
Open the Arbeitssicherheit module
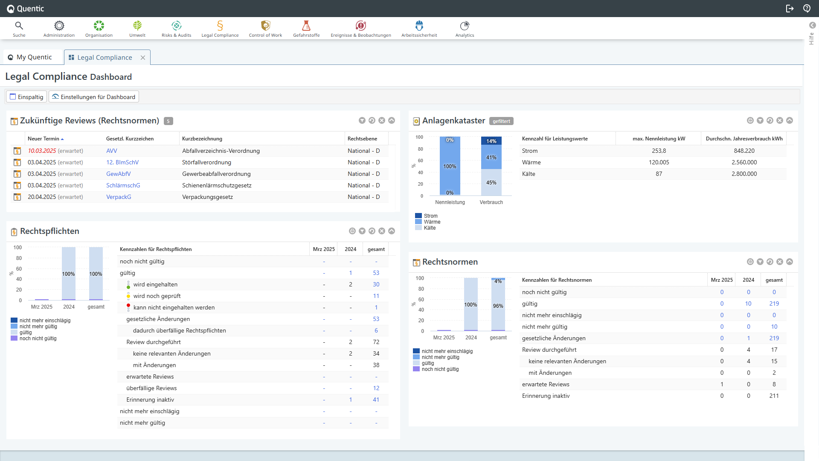pyautogui.click(x=419, y=29)
